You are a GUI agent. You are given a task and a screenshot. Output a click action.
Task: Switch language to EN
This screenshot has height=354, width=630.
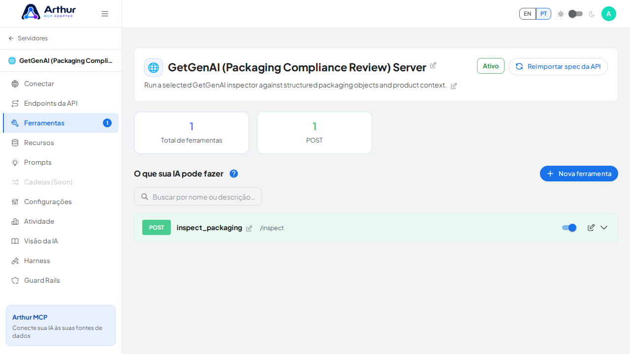(x=528, y=14)
